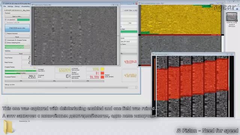Image resolution: width=240 pixels, height=135 pixels.
Task: Click the yellow audio samples counter
Action: pyautogui.click(x=130, y=76)
